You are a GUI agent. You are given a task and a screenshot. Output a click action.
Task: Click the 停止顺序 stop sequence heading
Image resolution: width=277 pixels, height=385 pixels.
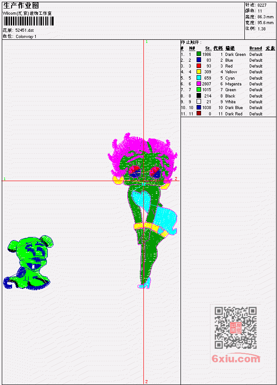point(191,42)
